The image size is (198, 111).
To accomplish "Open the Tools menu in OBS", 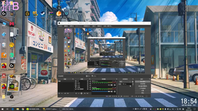I will pyautogui.click(x=94, y=26).
